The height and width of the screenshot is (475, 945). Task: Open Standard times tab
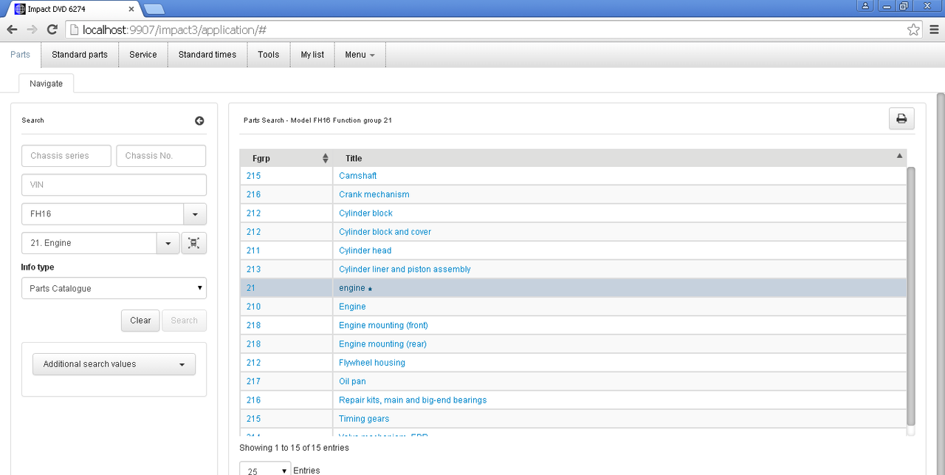pos(207,55)
